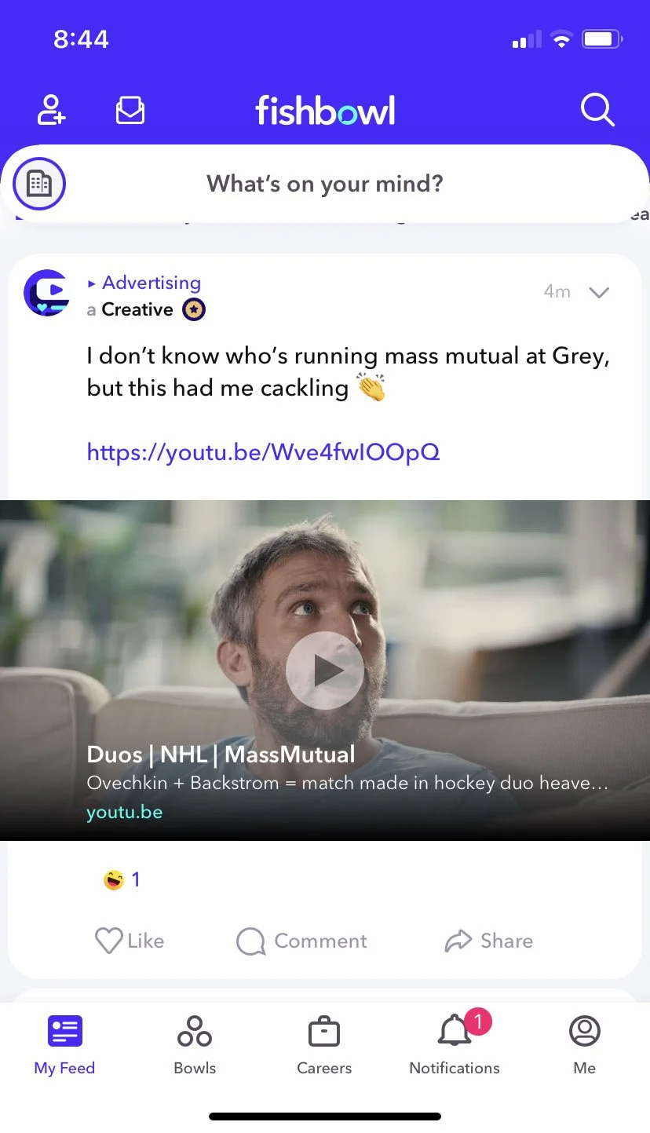Select the My Feed tab

[64, 1044]
